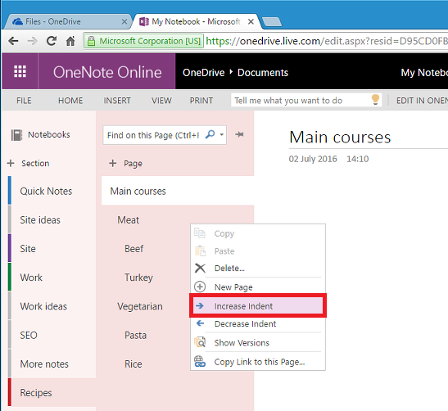This screenshot has height=411, width=448.
Task: Open the HOME ribbon tab
Action: 70,101
